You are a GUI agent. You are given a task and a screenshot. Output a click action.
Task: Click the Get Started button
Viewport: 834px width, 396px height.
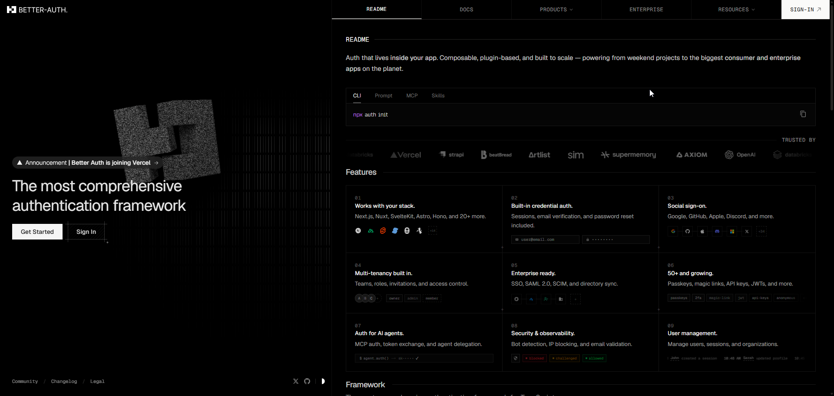(x=37, y=232)
